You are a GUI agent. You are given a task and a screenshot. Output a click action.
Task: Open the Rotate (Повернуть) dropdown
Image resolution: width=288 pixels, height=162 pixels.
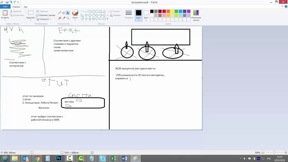44,19
